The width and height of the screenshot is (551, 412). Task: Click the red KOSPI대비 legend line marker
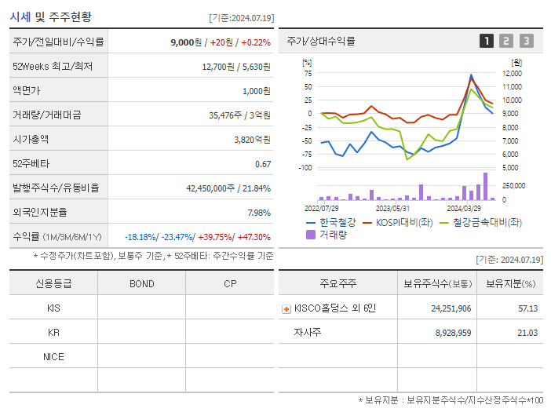pyautogui.click(x=367, y=223)
